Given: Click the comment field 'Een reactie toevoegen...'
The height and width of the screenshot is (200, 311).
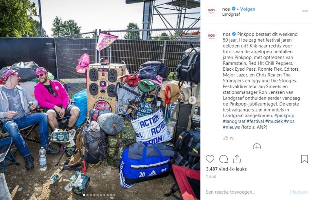Looking at the screenshot, I should (244, 192).
